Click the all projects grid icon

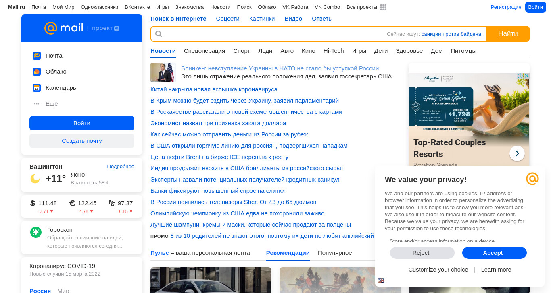383,7
